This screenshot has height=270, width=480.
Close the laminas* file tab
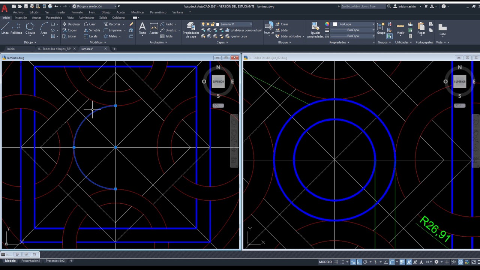[105, 49]
